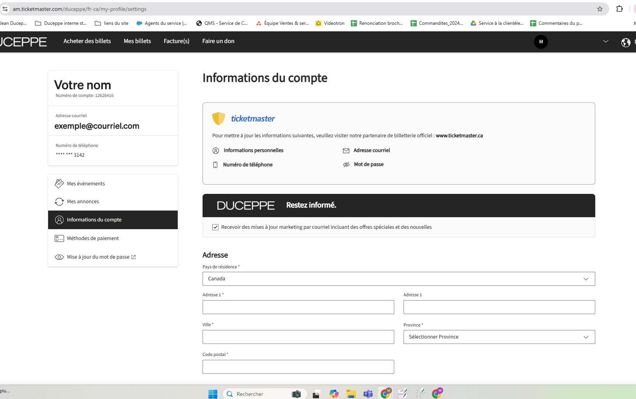Select Faire un don in navigation
This screenshot has width=636, height=399.
[x=218, y=41]
